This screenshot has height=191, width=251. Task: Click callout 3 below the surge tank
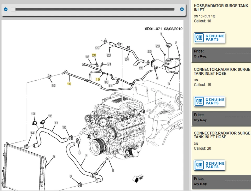pos(169,84)
